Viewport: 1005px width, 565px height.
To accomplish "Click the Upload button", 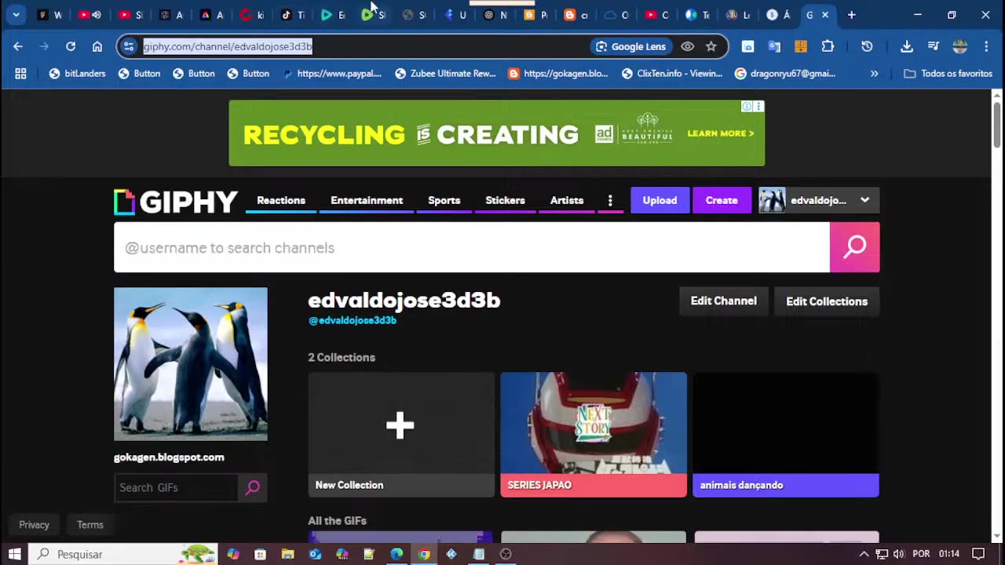I will 660,200.
